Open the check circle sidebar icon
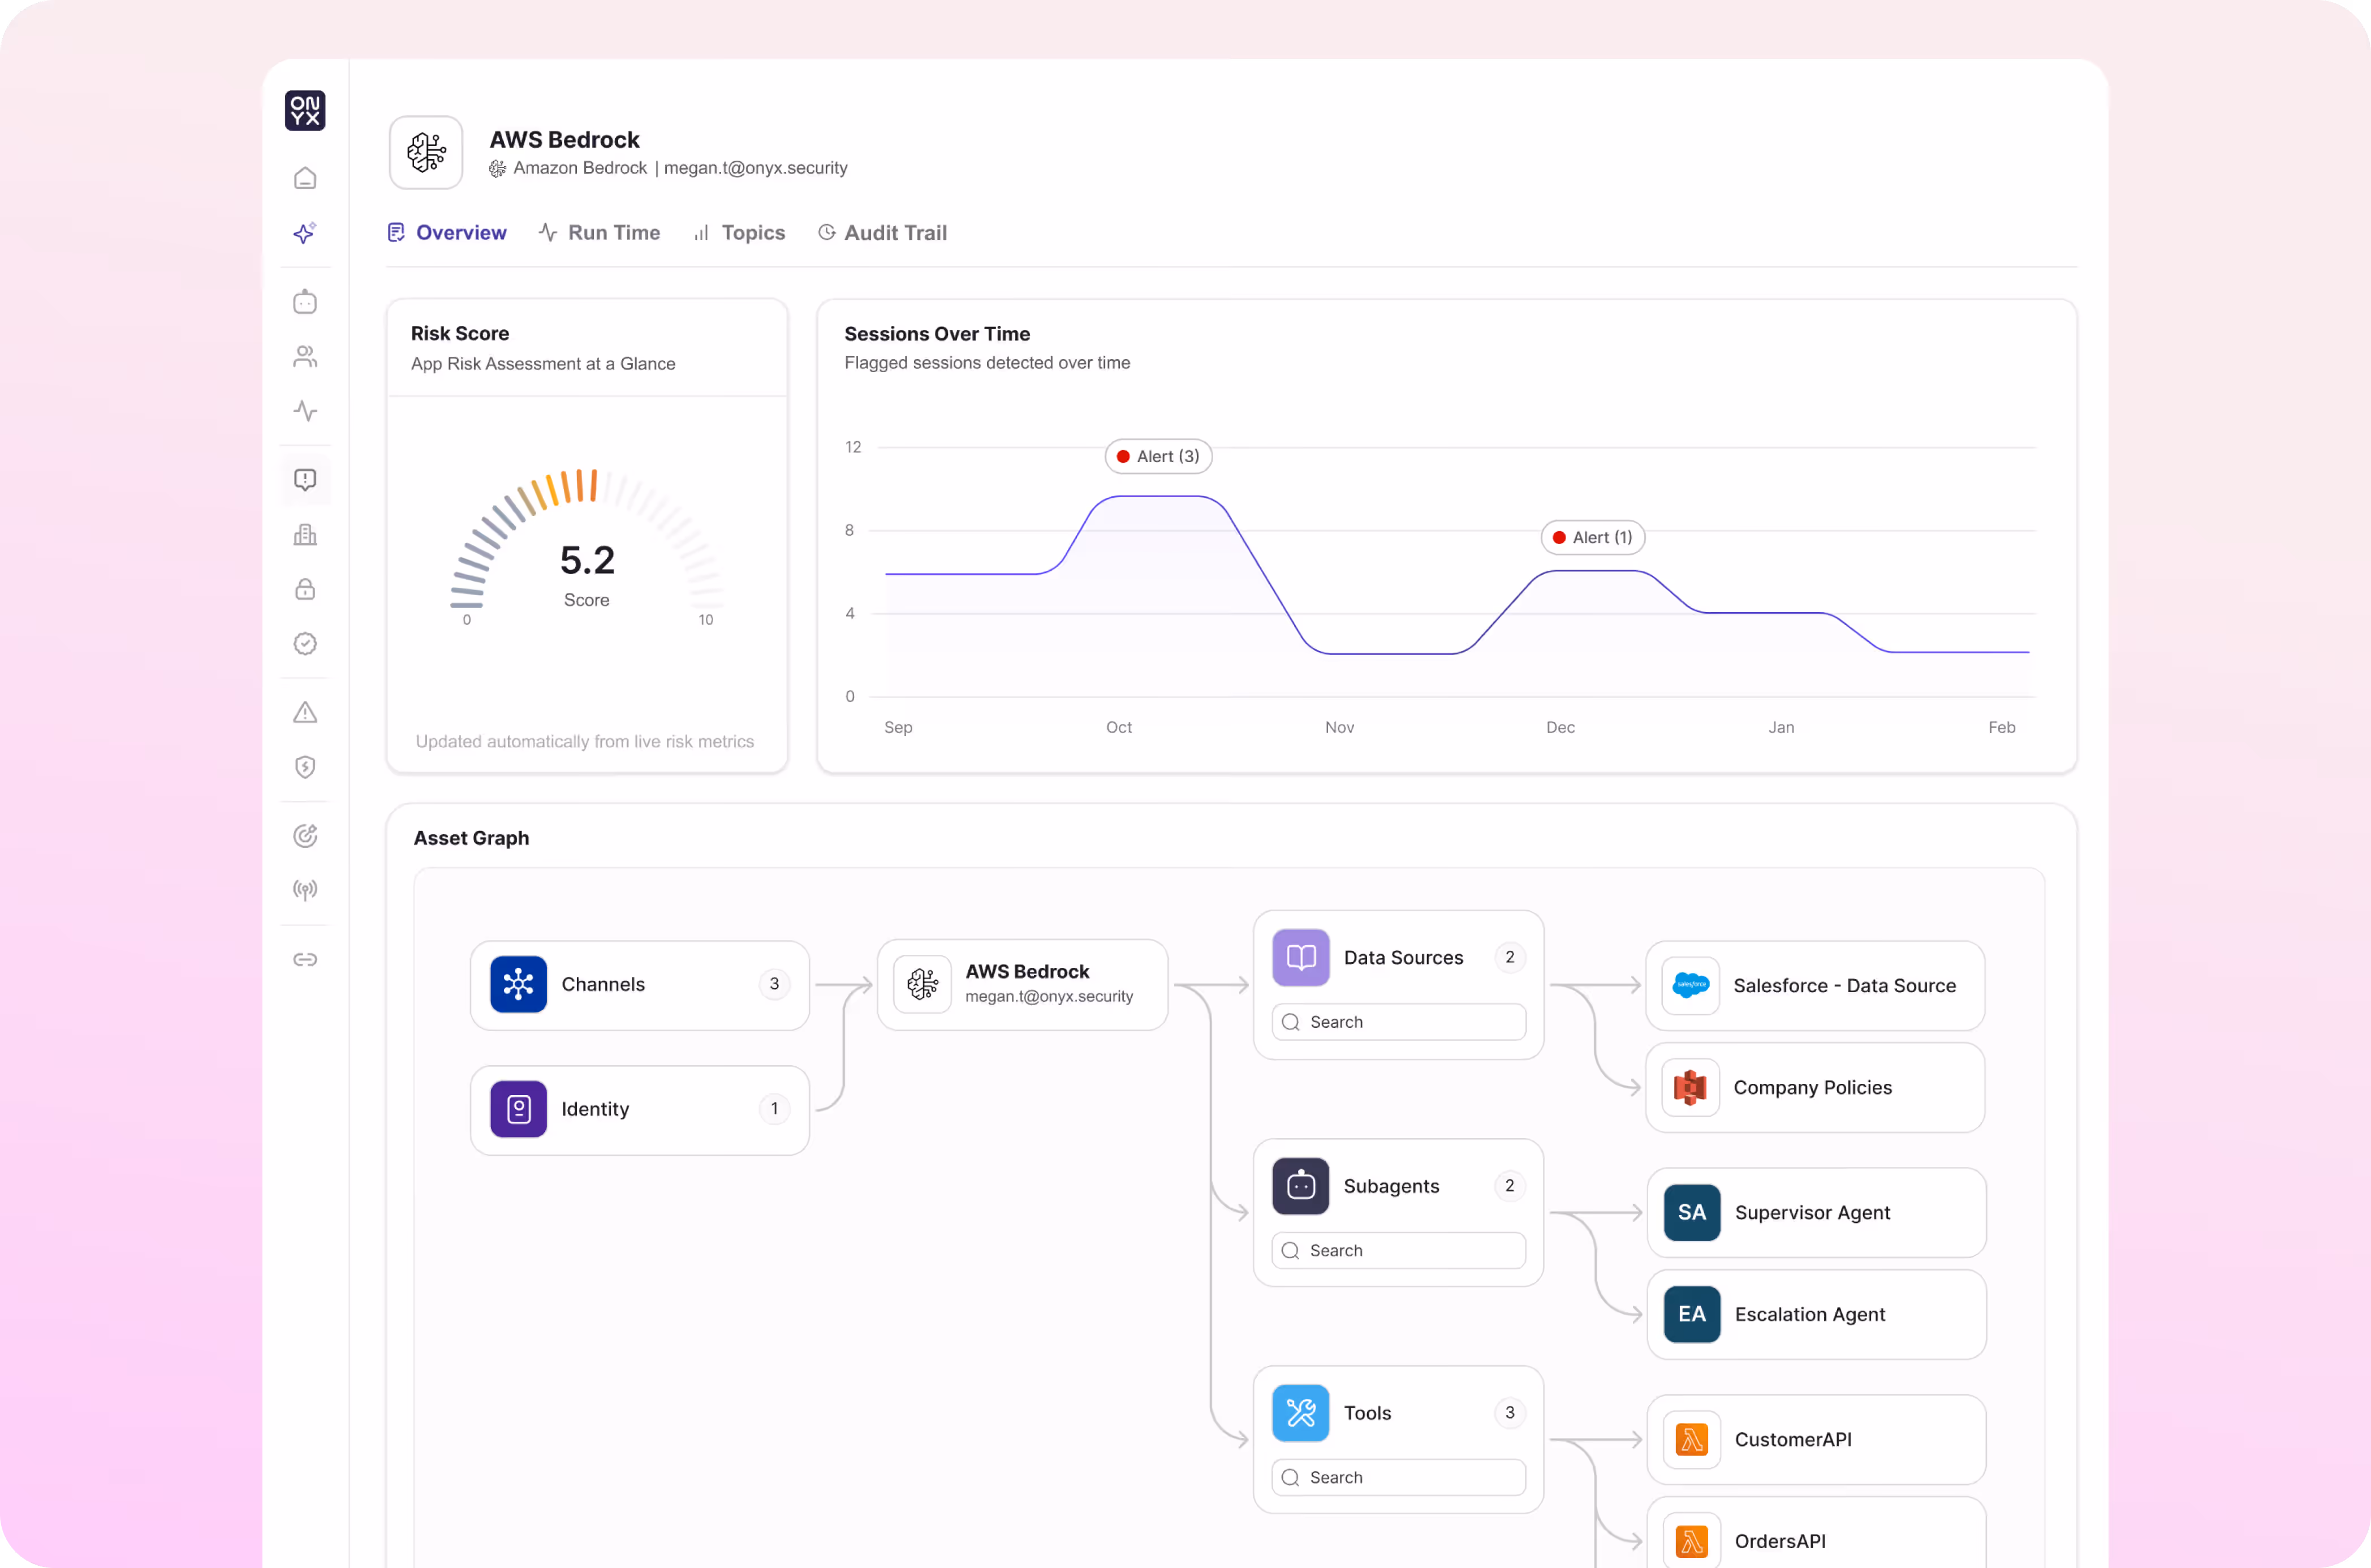Image resolution: width=2371 pixels, height=1568 pixels. 305,643
